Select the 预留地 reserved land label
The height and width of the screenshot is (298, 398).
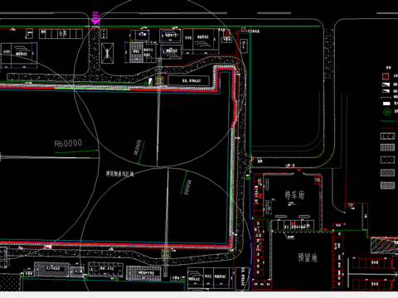click(x=308, y=257)
